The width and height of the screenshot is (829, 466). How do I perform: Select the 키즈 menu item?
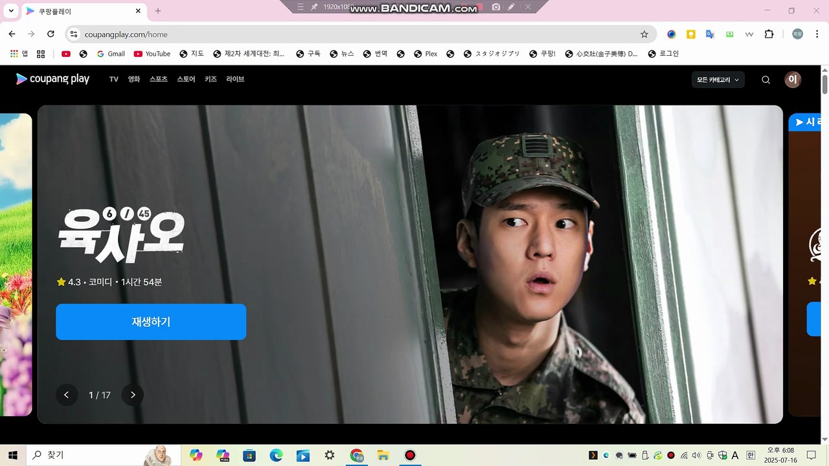pos(210,79)
